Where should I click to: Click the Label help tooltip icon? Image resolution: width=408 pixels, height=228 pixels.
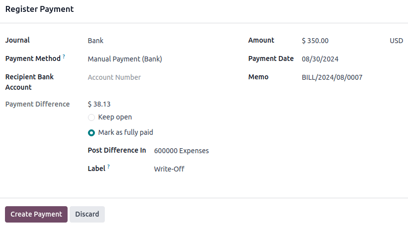pyautogui.click(x=108, y=167)
